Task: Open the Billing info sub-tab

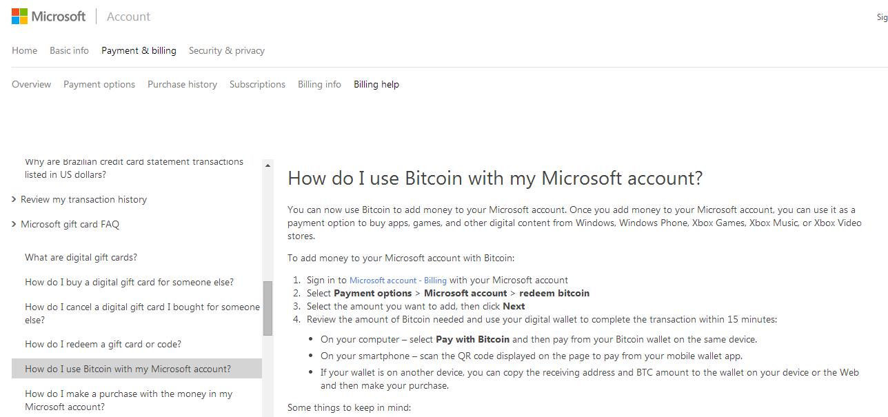Action: tap(319, 84)
